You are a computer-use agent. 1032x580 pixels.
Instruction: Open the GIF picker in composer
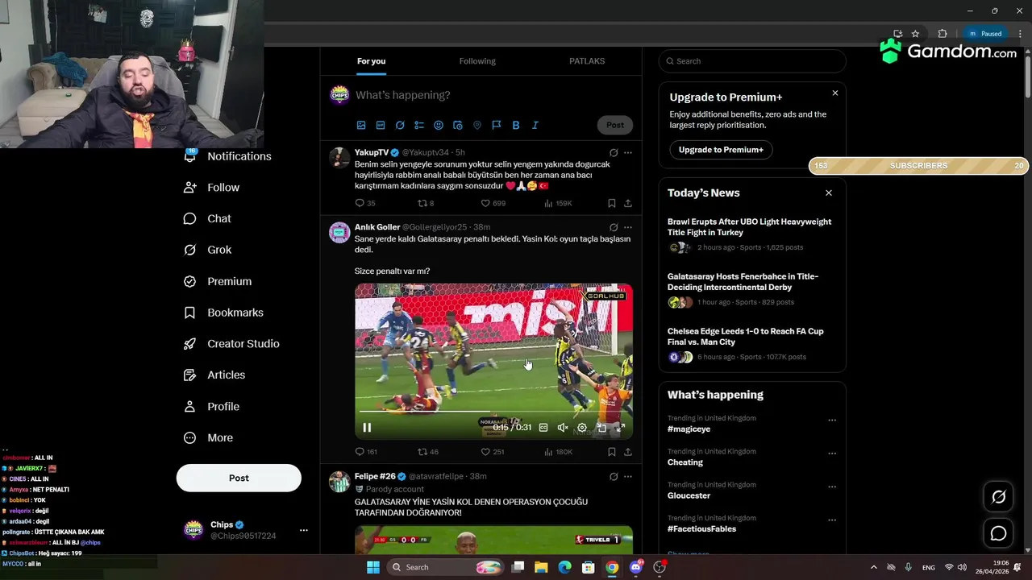[381, 126]
